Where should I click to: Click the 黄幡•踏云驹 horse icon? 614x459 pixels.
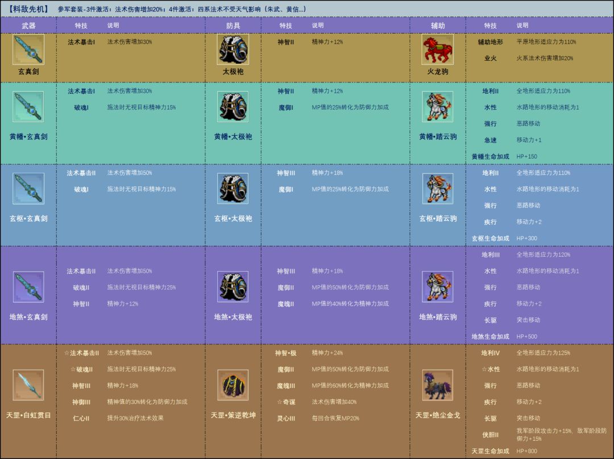(438, 107)
